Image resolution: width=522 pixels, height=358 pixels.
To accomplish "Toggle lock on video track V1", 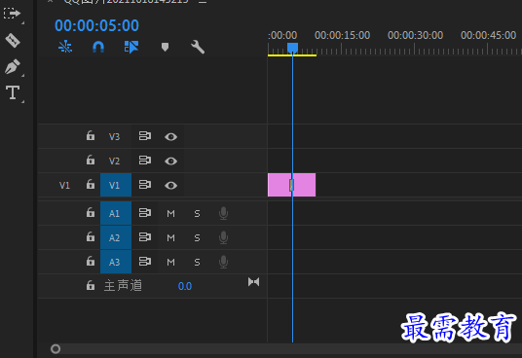I will click(x=91, y=184).
